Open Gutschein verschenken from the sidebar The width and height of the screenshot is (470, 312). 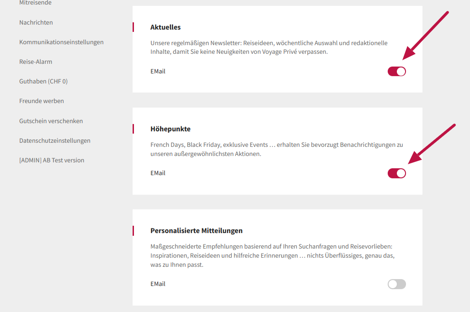[x=51, y=121]
